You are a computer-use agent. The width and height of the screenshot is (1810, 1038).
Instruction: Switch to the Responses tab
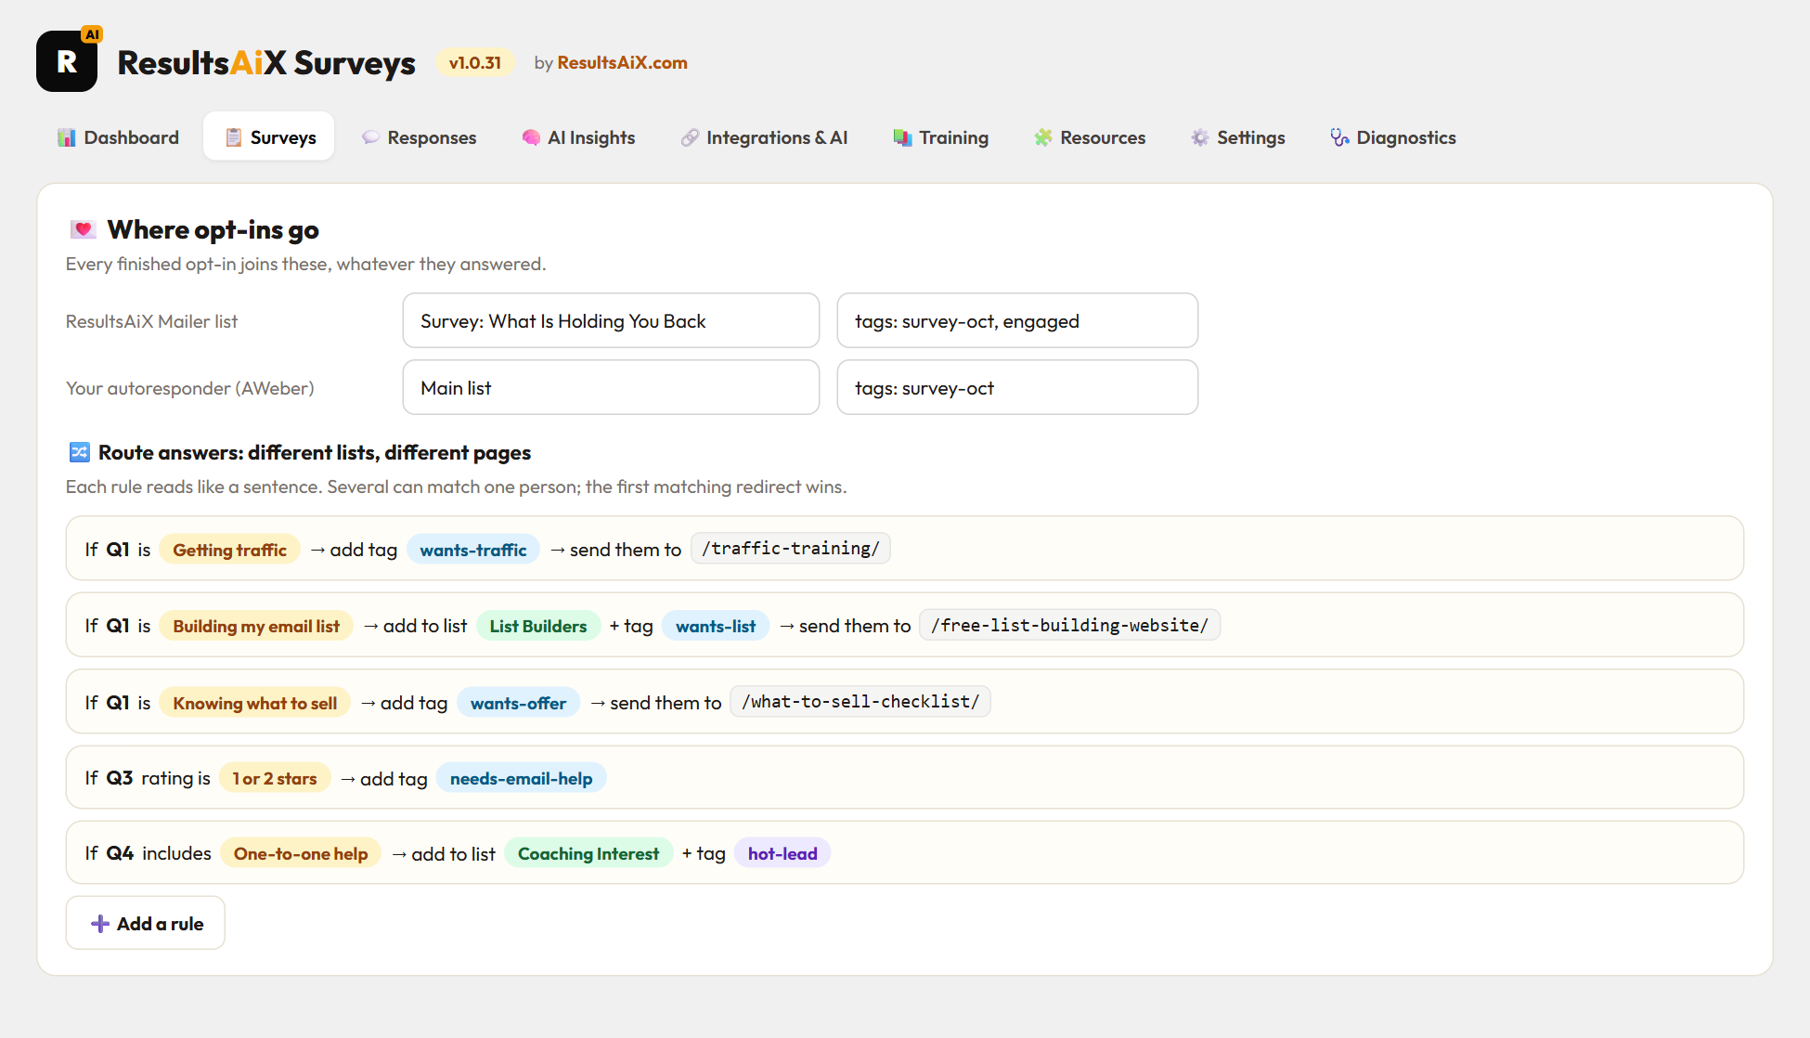(420, 137)
